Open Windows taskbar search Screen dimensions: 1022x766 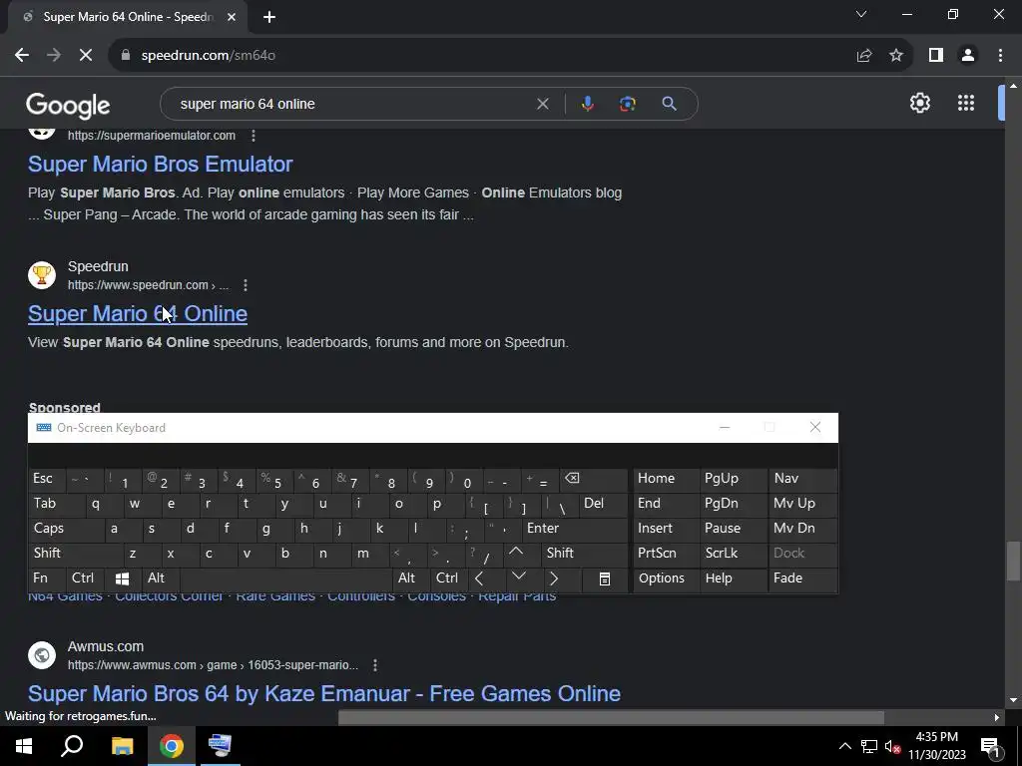pos(72,746)
